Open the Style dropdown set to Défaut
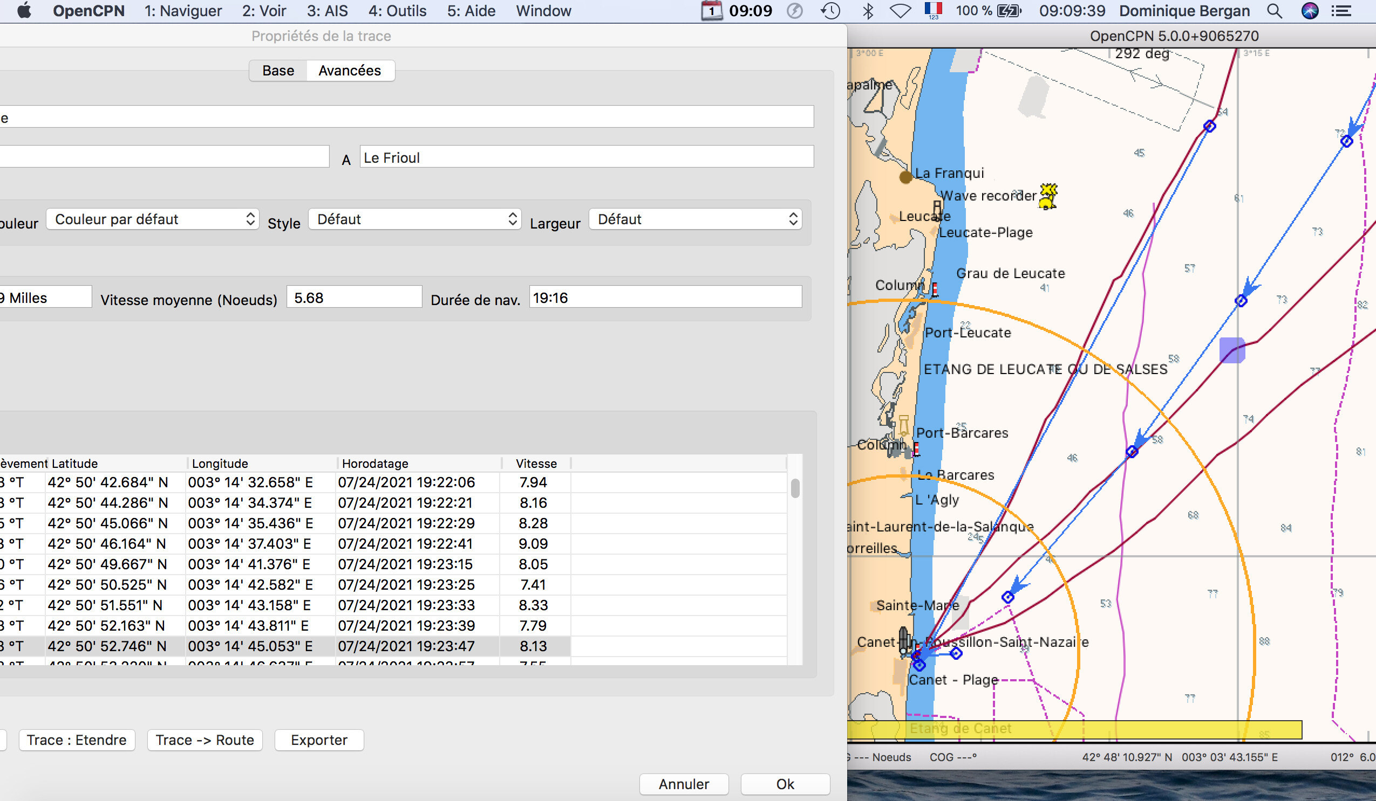Viewport: 1376px width, 801px height. click(x=414, y=219)
